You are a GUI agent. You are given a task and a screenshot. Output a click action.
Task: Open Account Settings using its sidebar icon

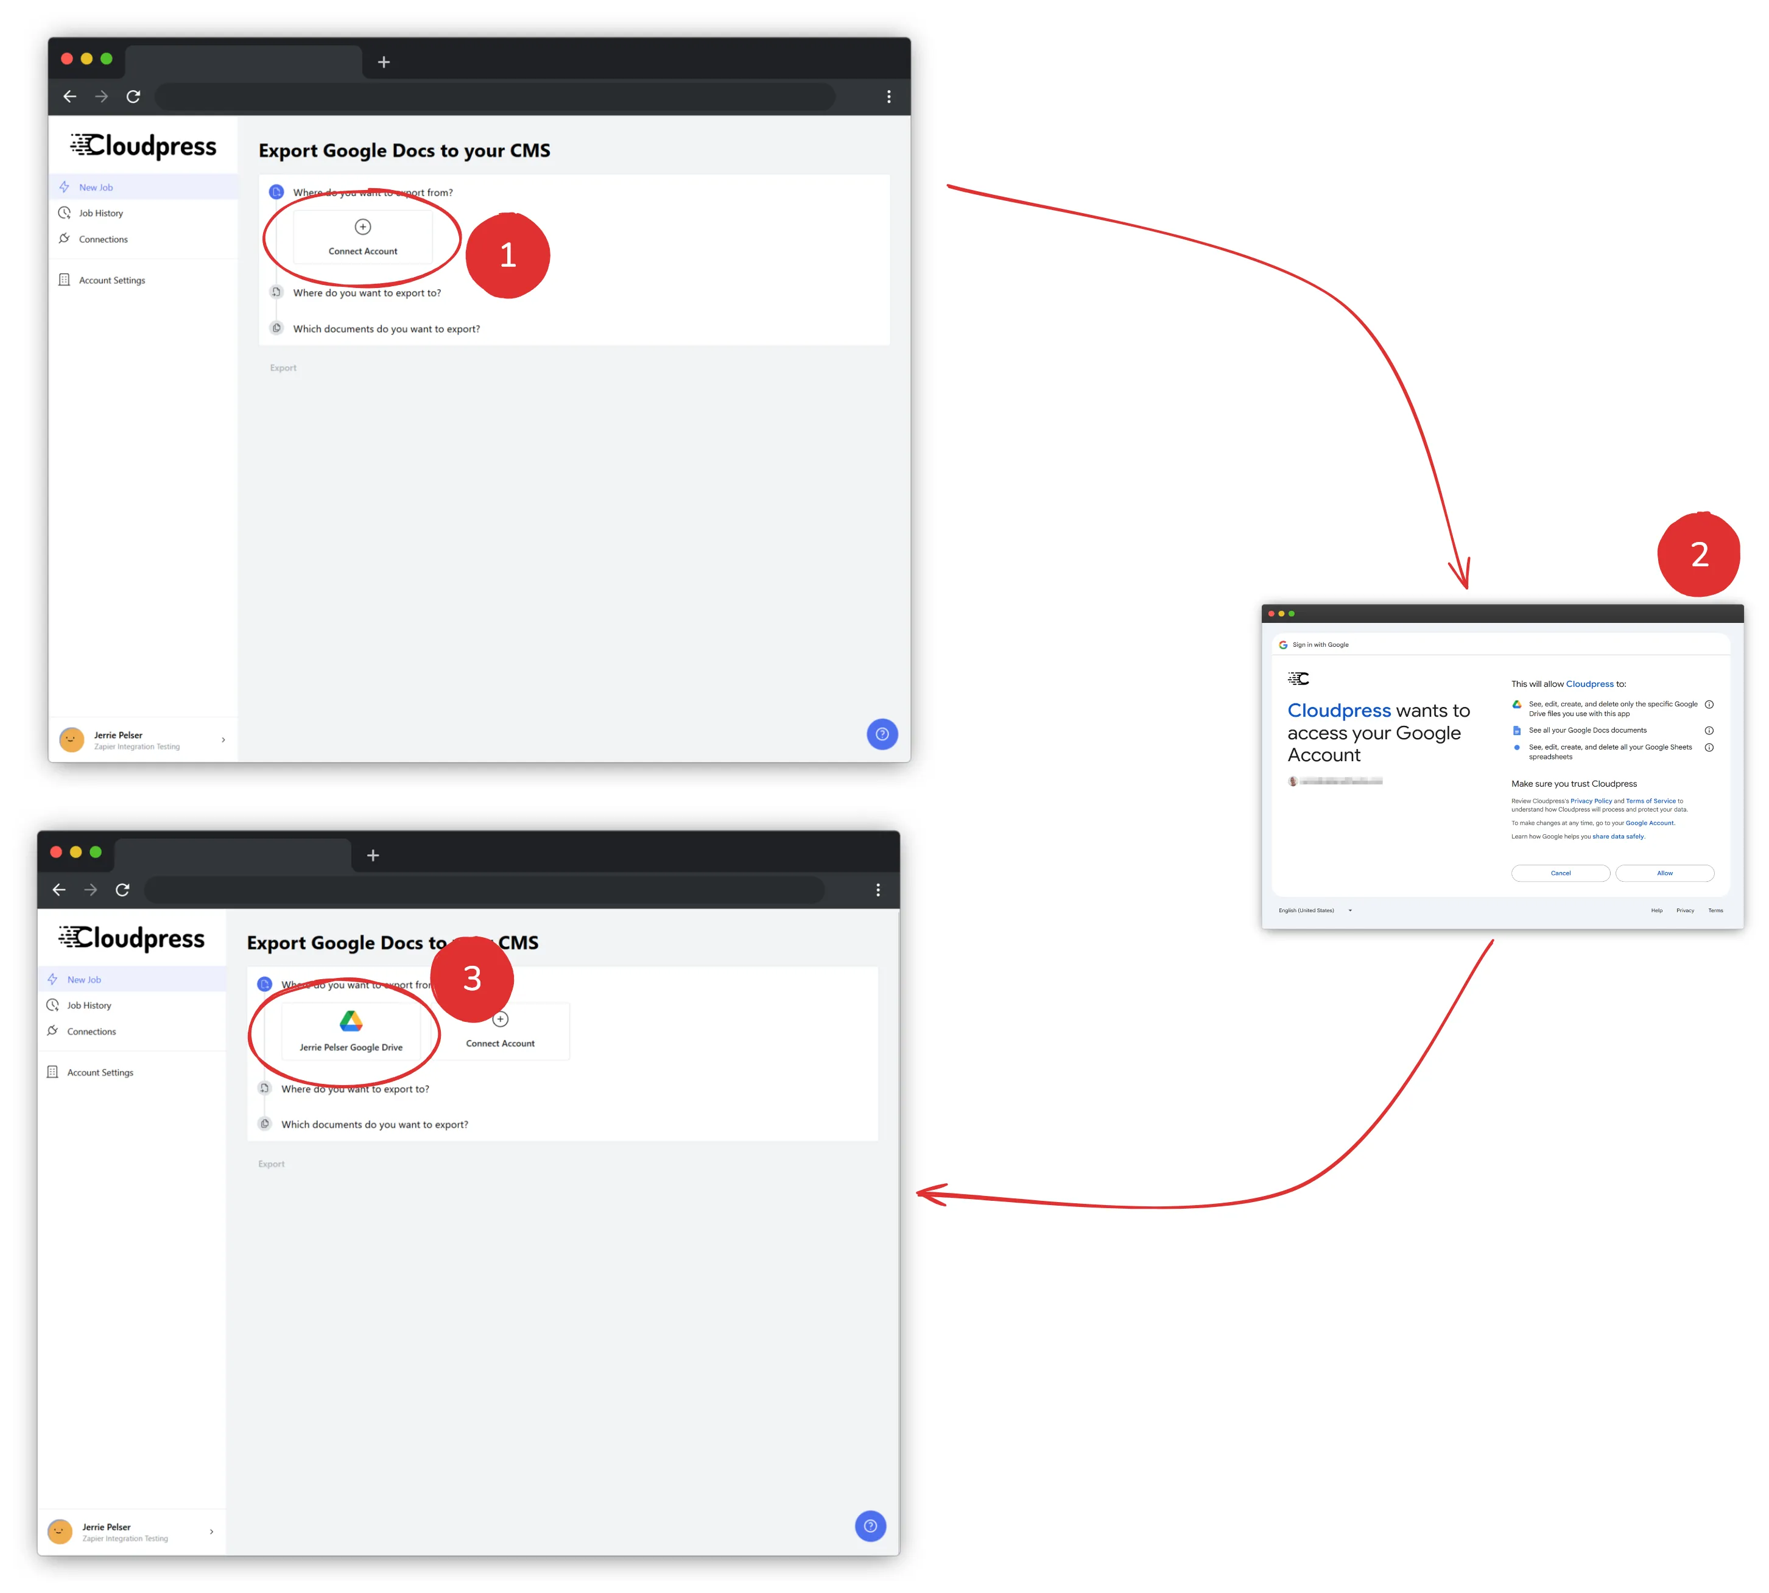(65, 280)
